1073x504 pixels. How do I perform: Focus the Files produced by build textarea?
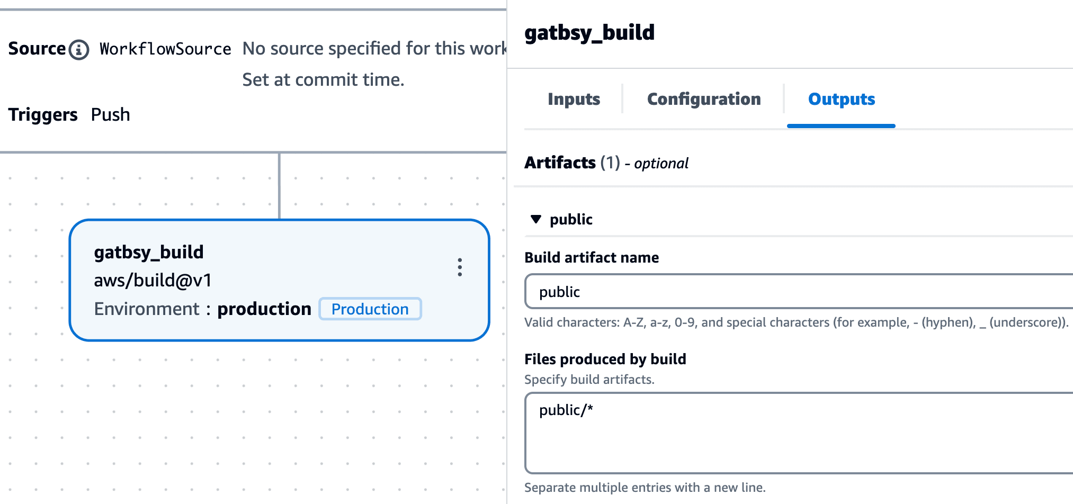pyautogui.click(x=794, y=433)
